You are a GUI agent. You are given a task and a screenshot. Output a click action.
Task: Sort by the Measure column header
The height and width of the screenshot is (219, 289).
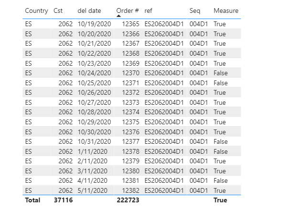226,10
